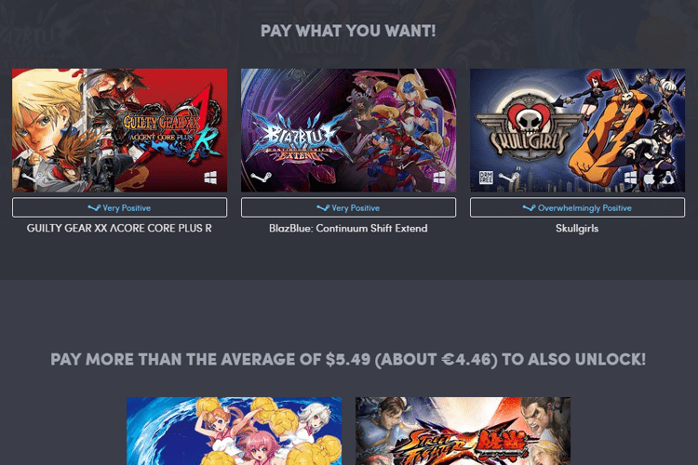Click the Skullgirls title text
The image size is (698, 465).
[x=577, y=229]
